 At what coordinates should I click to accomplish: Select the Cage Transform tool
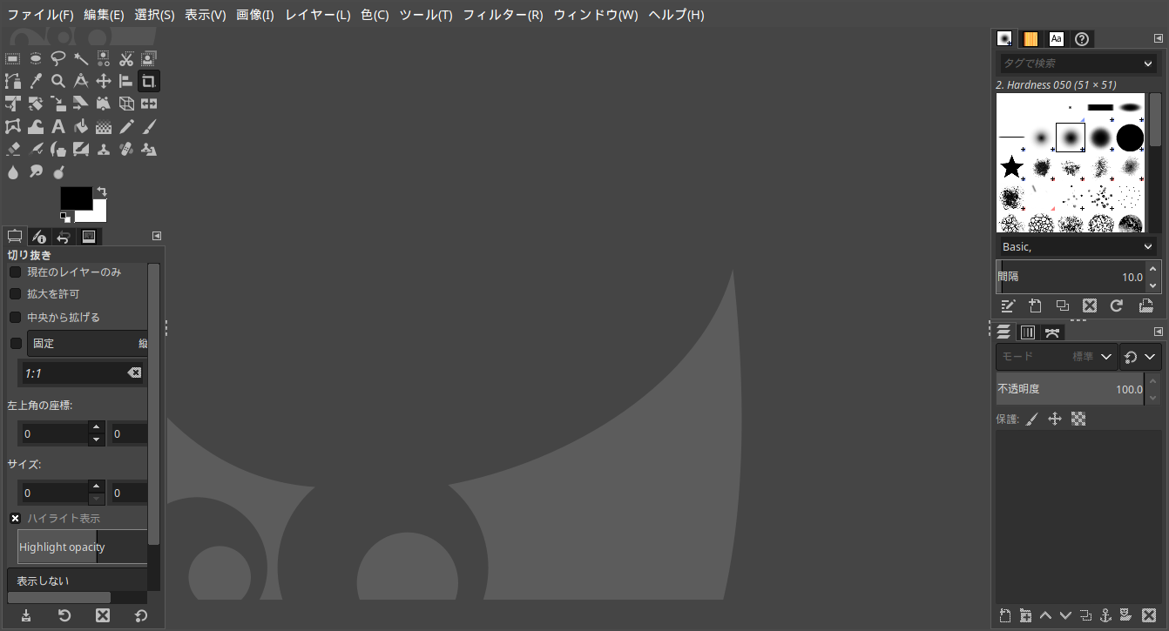pyautogui.click(x=13, y=126)
